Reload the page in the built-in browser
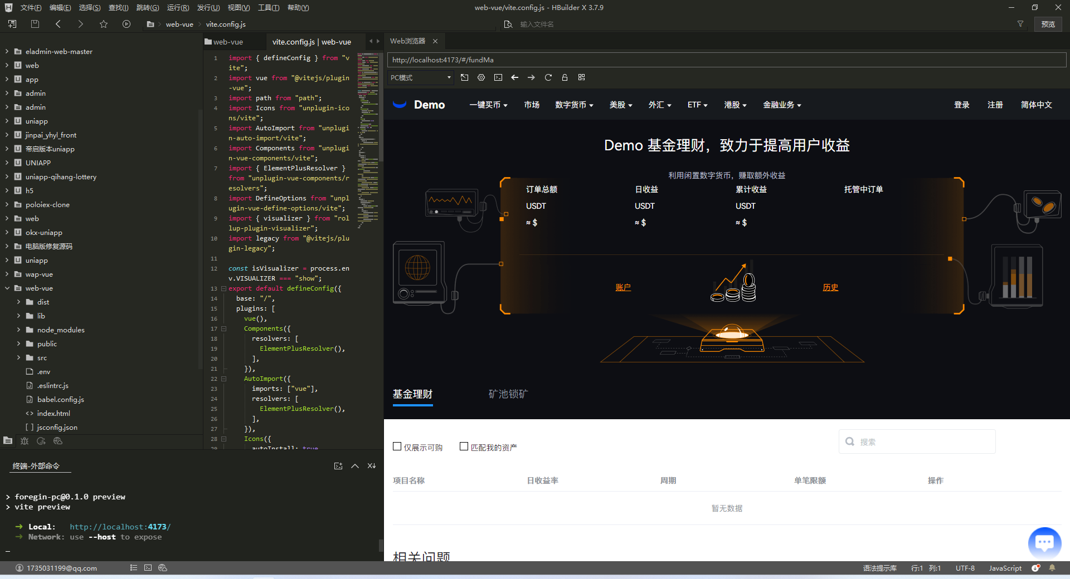The image size is (1070, 579). point(548,77)
